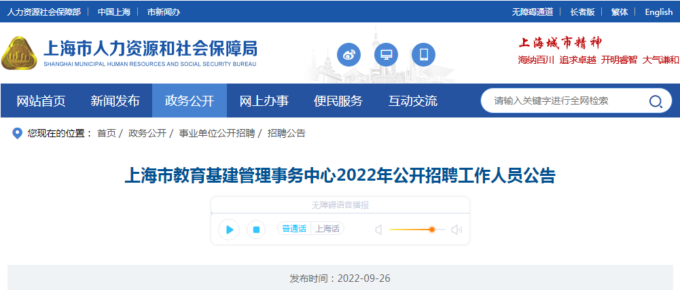Click the desktop computer icon
680x290 pixels.
(386, 54)
